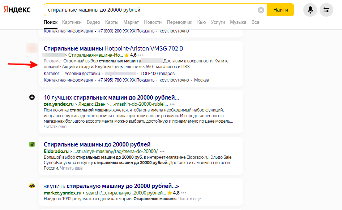Open Стиральные машины до 20000 рублей Eldorado link

point(97,144)
